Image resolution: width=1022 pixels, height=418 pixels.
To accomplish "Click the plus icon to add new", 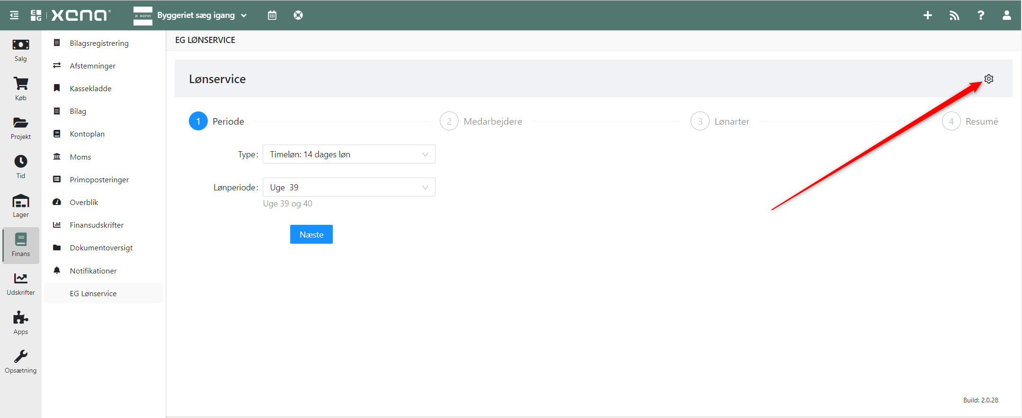I will point(927,15).
